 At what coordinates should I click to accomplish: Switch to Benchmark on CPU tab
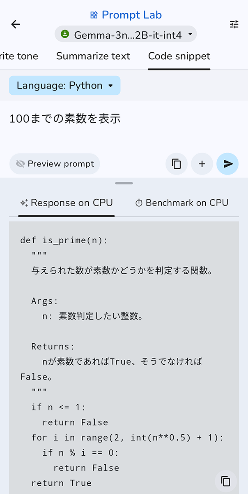181,203
